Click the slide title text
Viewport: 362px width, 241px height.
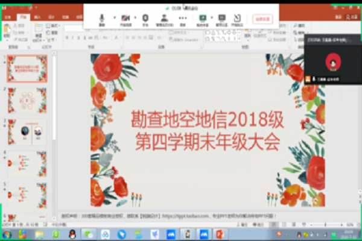tap(208, 131)
